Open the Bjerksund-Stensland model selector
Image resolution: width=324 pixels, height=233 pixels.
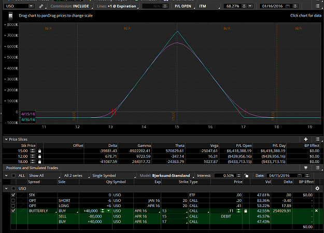click(171, 175)
